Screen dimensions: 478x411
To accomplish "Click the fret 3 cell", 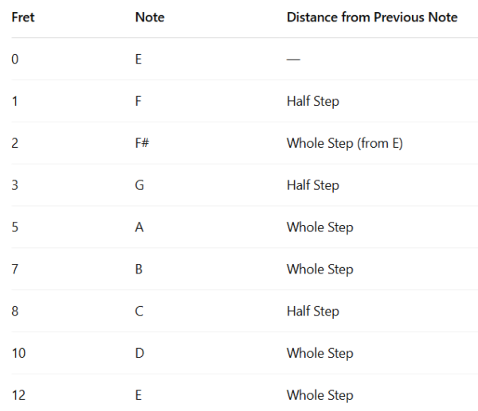I will pos(15,185).
